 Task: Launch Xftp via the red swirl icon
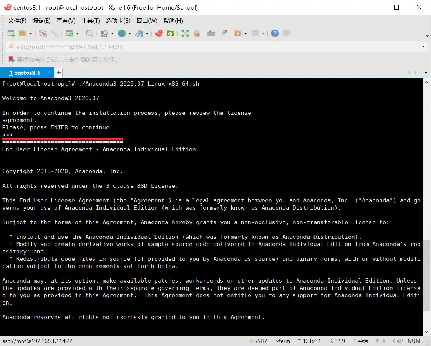point(159,33)
